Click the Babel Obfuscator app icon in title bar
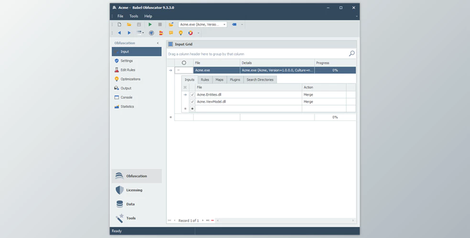Image resolution: width=470 pixels, height=238 pixels. click(x=114, y=8)
